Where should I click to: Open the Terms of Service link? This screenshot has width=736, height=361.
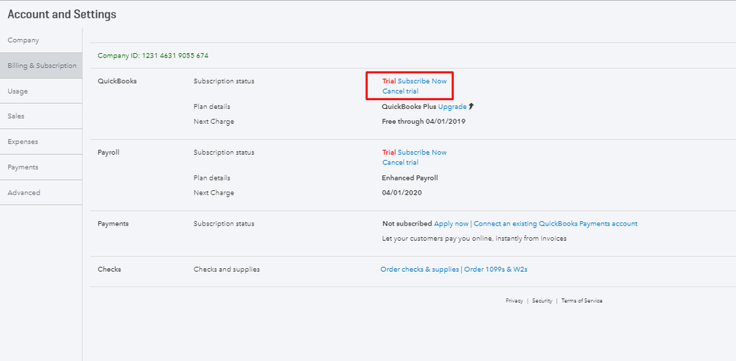[x=582, y=301]
